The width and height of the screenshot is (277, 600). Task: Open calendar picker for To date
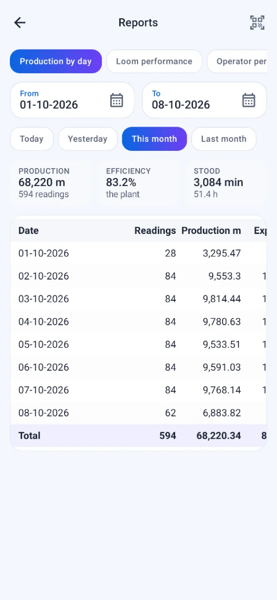(x=249, y=100)
